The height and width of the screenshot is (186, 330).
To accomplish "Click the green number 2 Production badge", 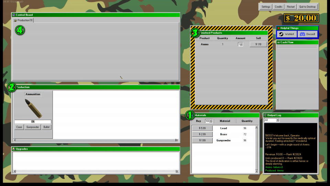I will [x=11, y=87].
